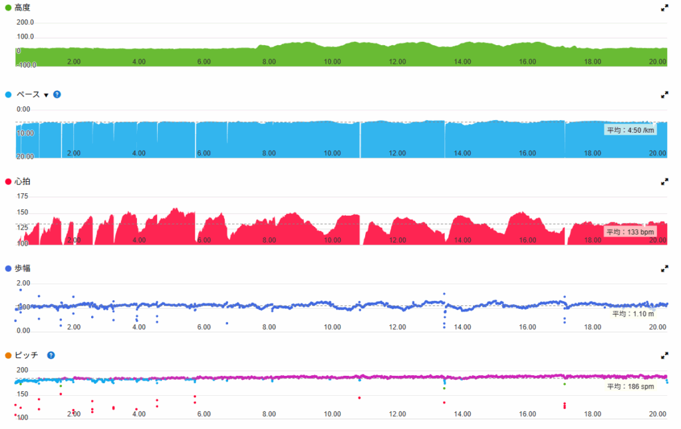This screenshot has width=681, height=429.
Task: Expand the ペース chart using its fullscreen icon
Action: pos(664,95)
